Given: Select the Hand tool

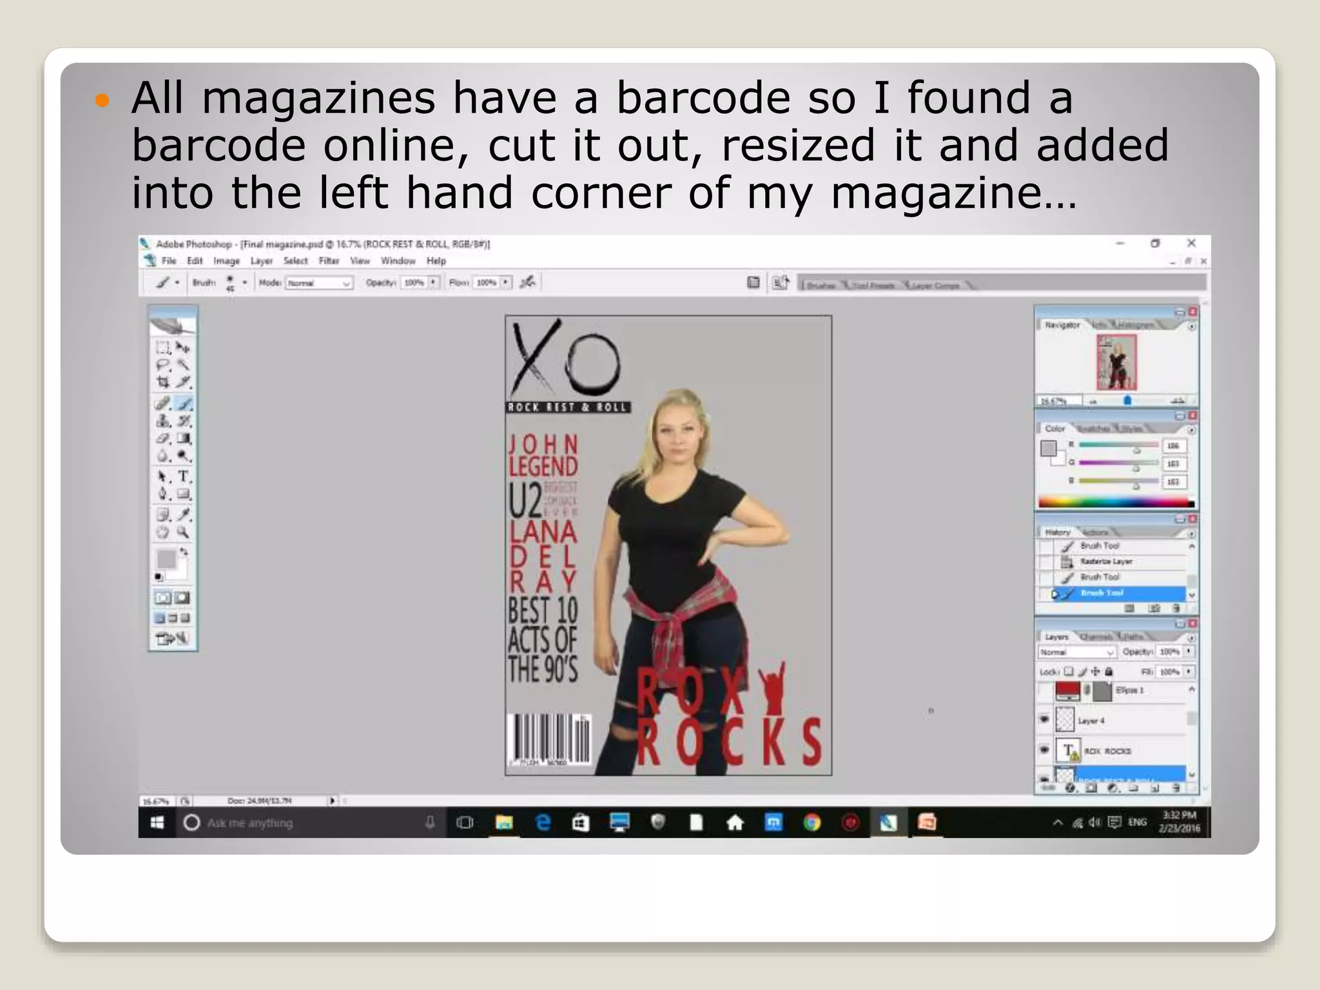Looking at the screenshot, I should (163, 532).
